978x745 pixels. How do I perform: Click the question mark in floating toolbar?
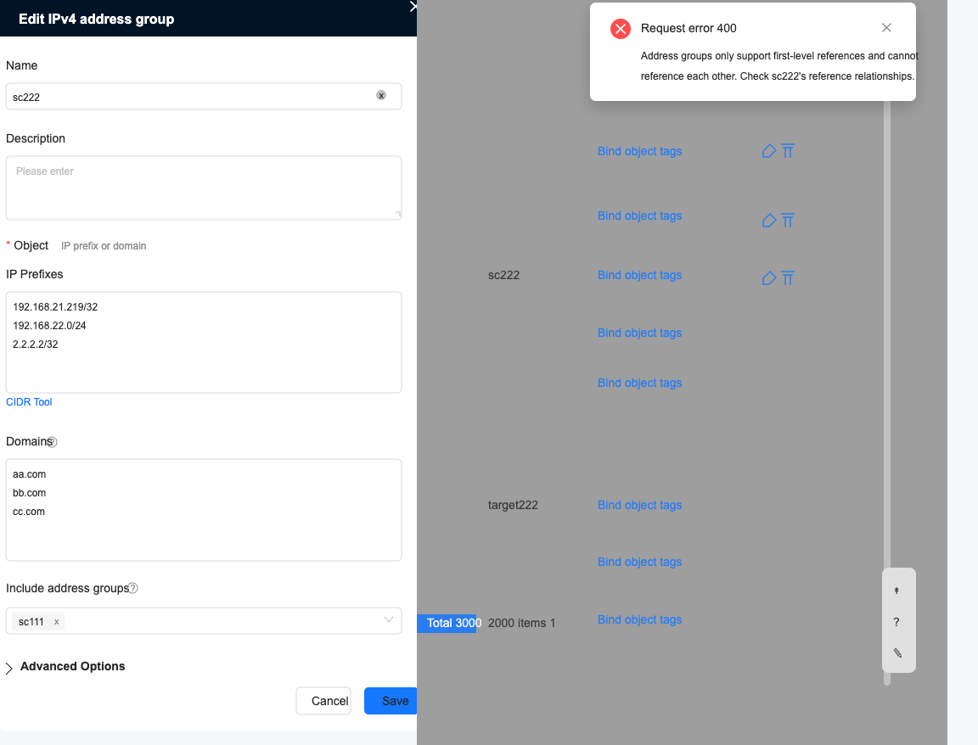coord(896,622)
